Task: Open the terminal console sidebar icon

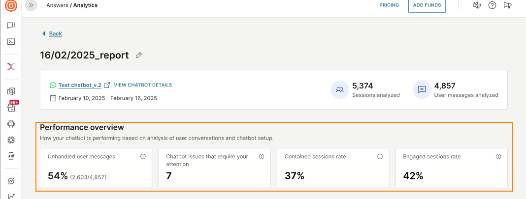Action: click(x=11, y=42)
